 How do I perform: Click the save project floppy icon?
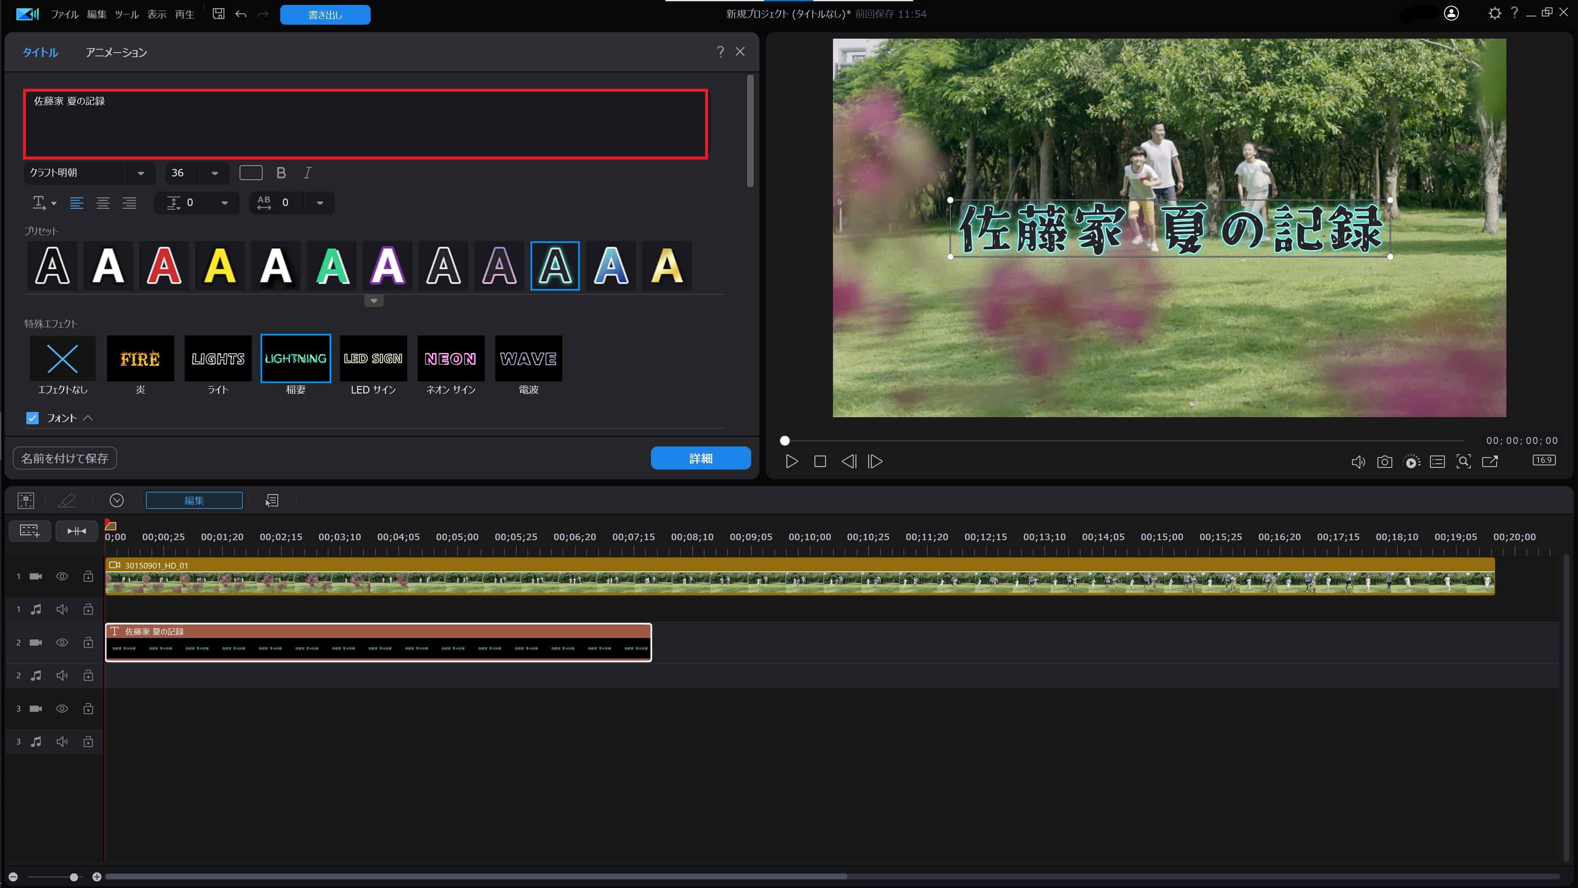pos(218,14)
